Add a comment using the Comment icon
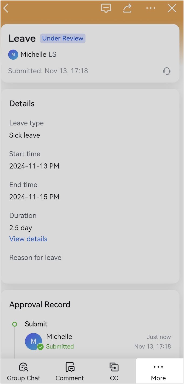184x384 pixels. (x=70, y=371)
